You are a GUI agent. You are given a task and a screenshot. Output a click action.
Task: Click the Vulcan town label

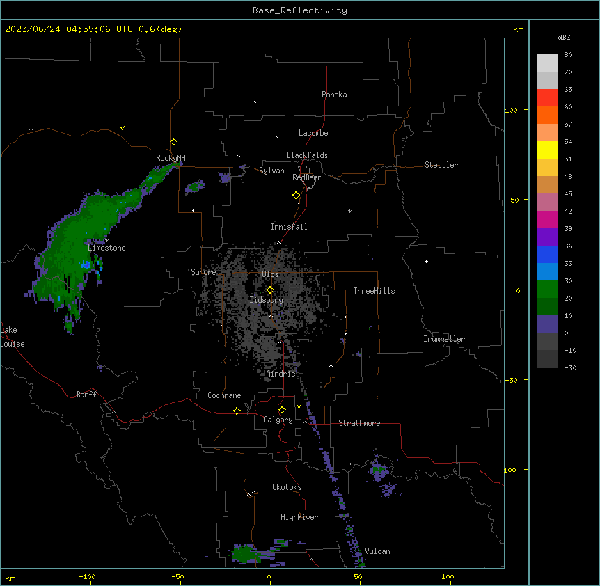[377, 551]
